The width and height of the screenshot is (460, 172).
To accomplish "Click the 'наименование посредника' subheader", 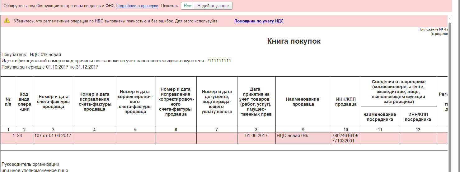I will 380,117.
